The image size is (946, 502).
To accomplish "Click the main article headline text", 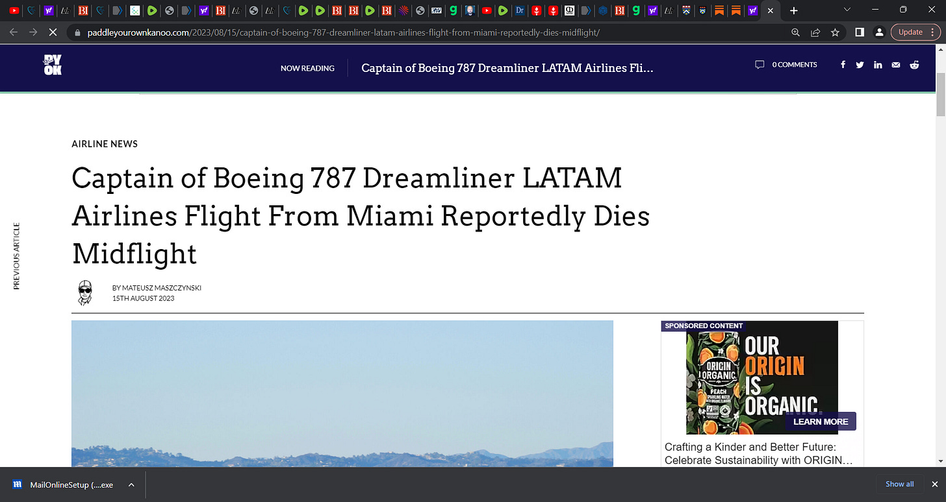I will click(x=361, y=216).
